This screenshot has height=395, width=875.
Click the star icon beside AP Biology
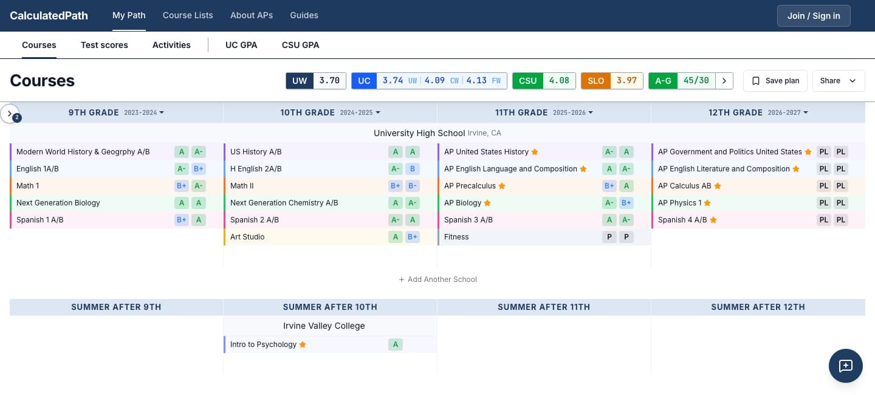pyautogui.click(x=487, y=203)
